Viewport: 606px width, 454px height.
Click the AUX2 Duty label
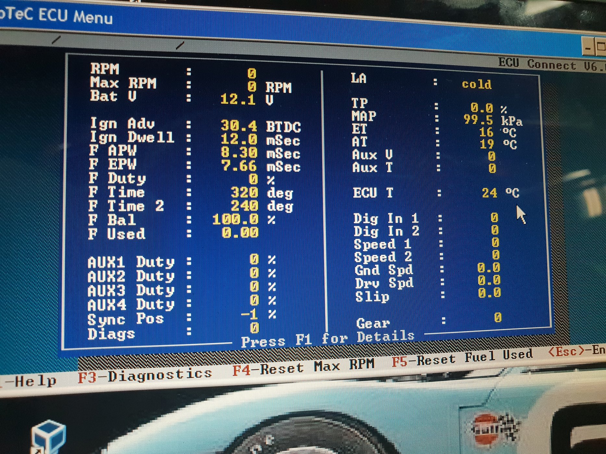coord(131,276)
